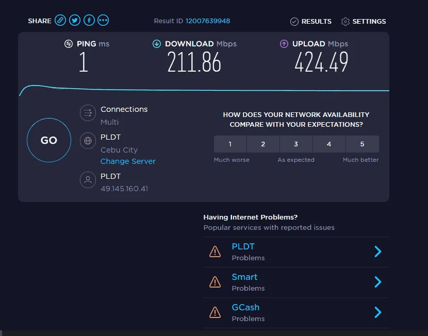
Task: Click the 'Much better' rating label
Action: pyautogui.click(x=361, y=160)
